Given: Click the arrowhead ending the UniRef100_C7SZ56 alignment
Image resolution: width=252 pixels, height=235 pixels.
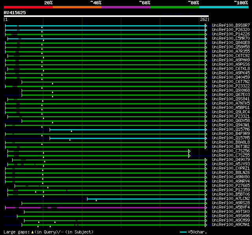Looking at the screenshot, I should 189,151.
